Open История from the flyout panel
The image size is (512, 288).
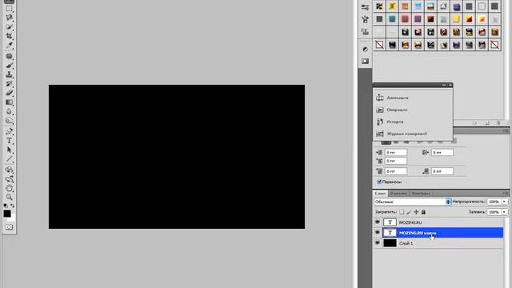coord(395,122)
